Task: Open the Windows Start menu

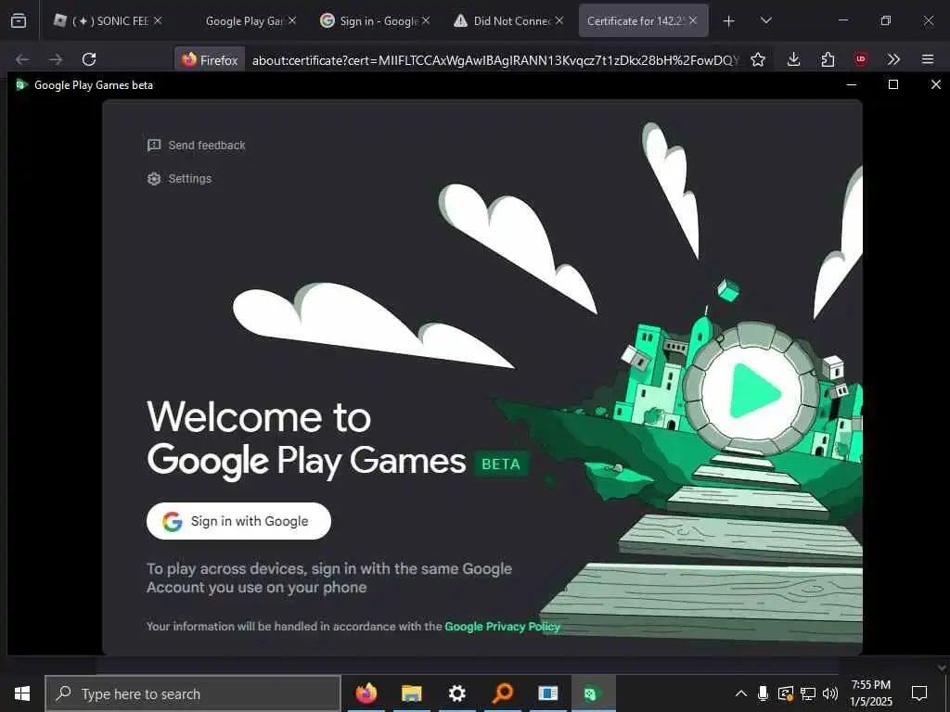Action: (x=22, y=693)
